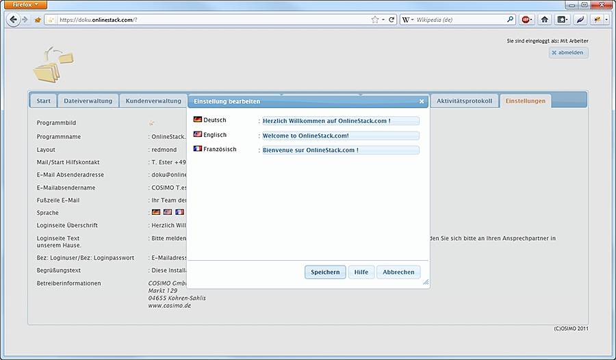The width and height of the screenshot is (616, 360).
Task: Click the last toolbar extension icon
Action: tap(598, 19)
